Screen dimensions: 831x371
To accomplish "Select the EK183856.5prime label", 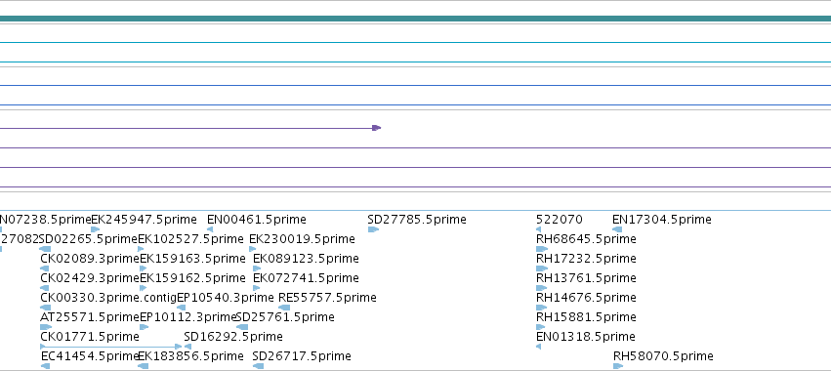I will click(190, 356).
